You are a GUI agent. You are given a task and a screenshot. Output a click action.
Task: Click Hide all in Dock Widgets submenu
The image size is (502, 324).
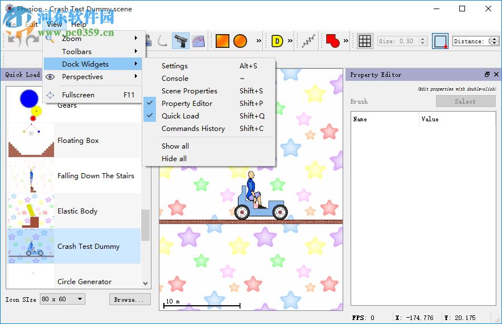174,159
